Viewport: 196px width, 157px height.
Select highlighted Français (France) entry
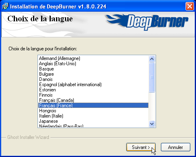pos(93,105)
